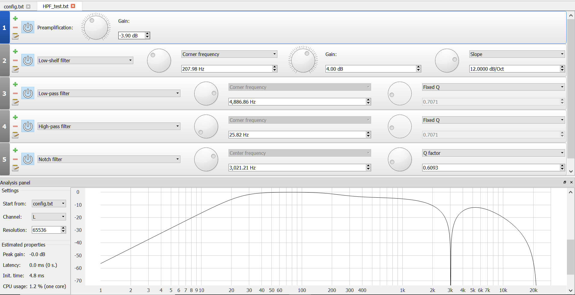The image size is (575, 295).
Task: Click Low-shelf gain dial
Action: pos(303,60)
